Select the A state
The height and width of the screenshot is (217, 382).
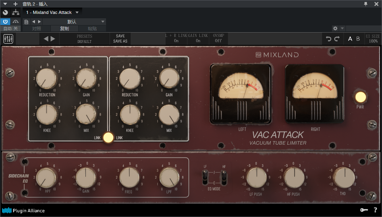coord(350,39)
